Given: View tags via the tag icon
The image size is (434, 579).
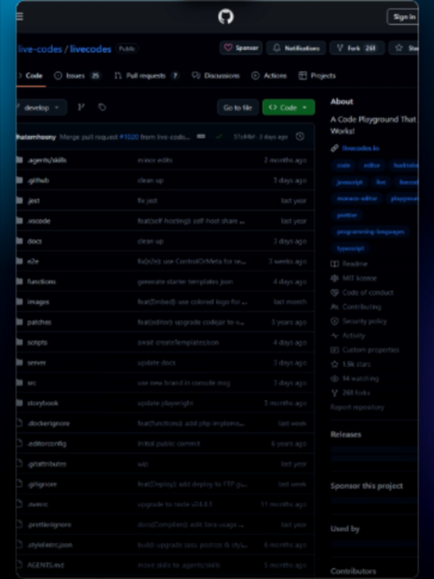Looking at the screenshot, I should tap(102, 107).
